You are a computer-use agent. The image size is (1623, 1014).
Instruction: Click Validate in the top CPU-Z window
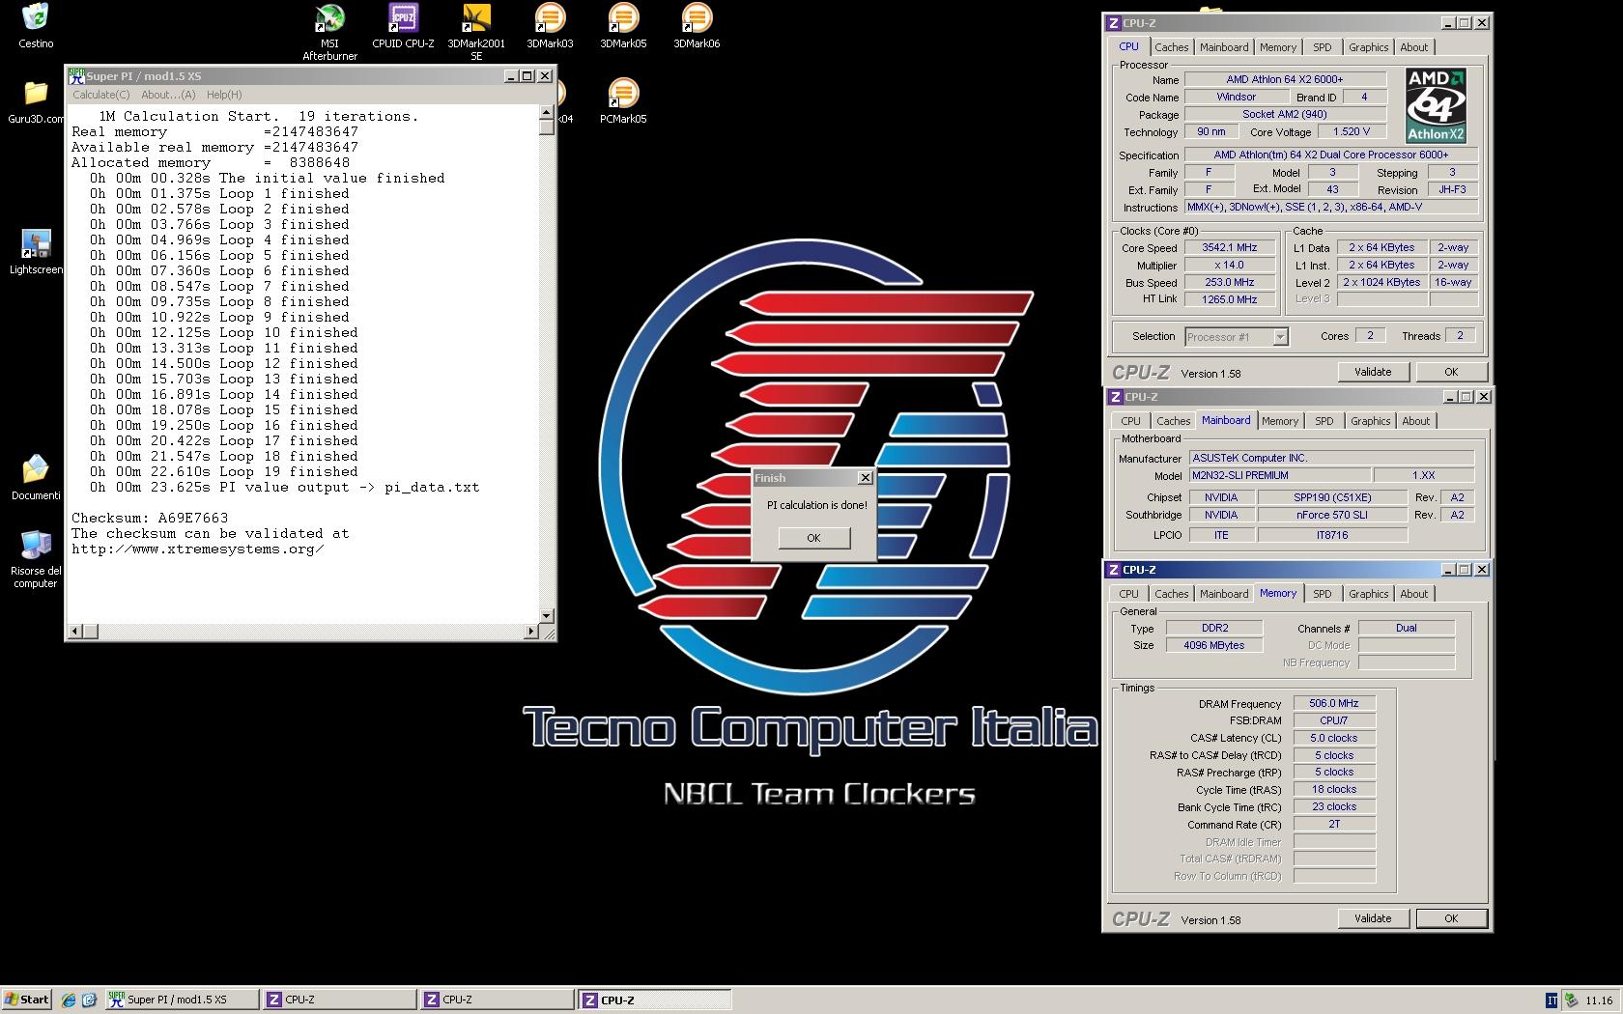coord(1373,372)
